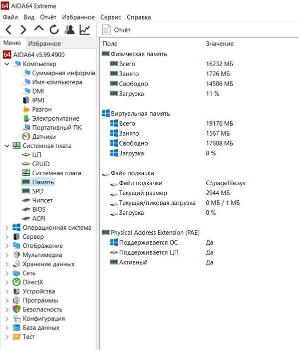Click the Мультимедиа speaker icon
The height and width of the screenshot is (350, 299).
pos(17,255)
